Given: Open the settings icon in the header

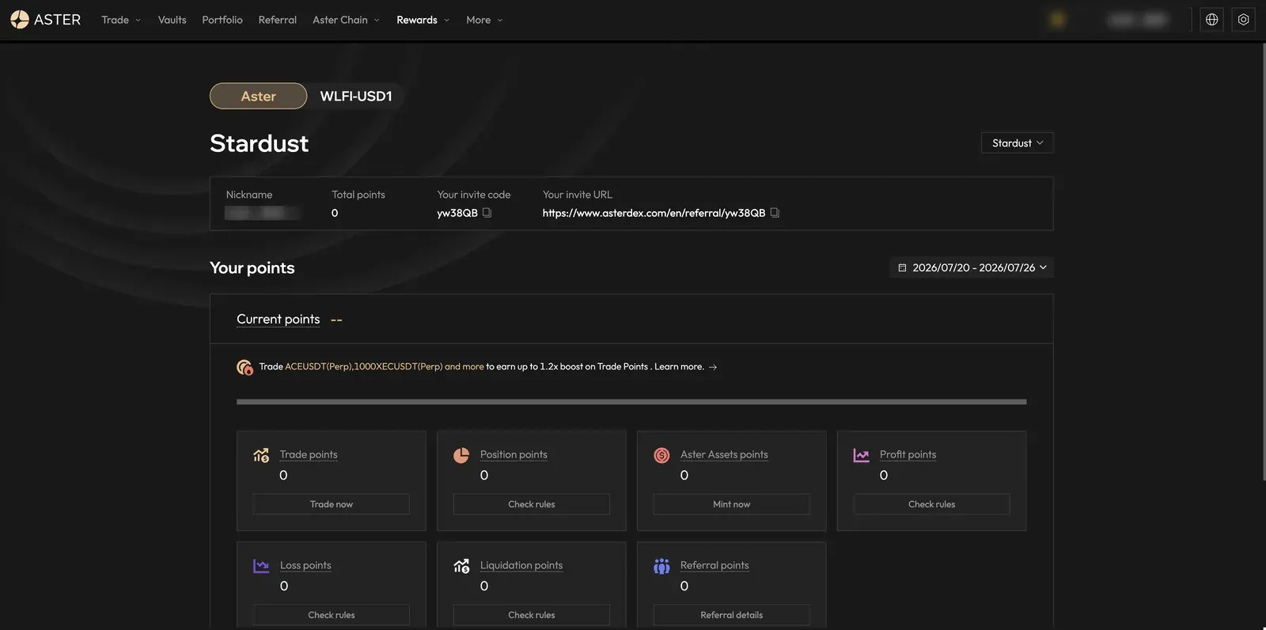Looking at the screenshot, I should point(1243,20).
